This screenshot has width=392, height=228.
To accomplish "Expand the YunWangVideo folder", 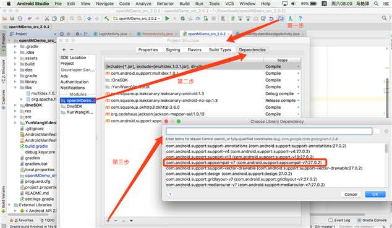I will click(x=15, y=122).
